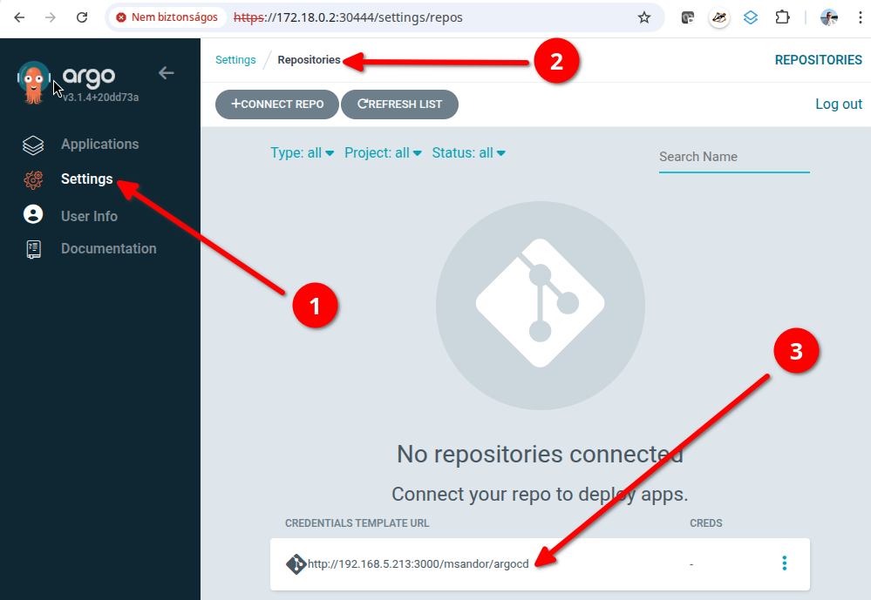
Task: Open Settings in the sidebar
Action: pos(86,179)
